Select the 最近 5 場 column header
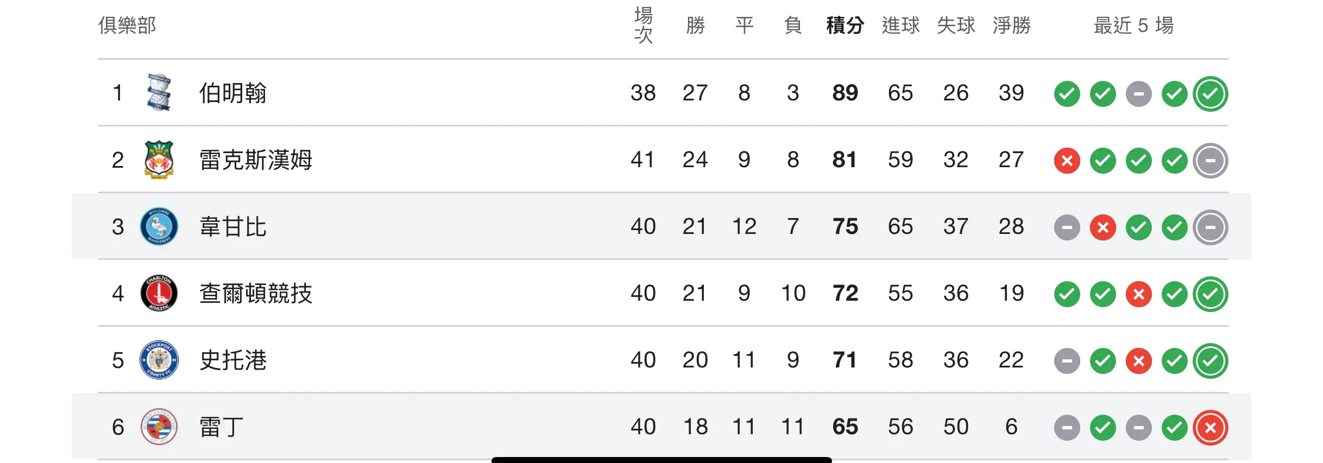Image resolution: width=1323 pixels, height=463 pixels. click(x=1133, y=25)
